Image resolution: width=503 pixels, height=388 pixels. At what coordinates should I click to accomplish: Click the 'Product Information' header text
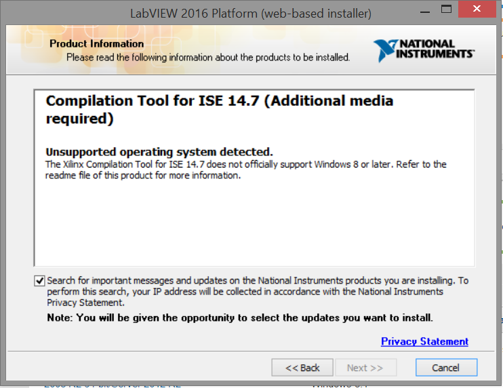[x=96, y=43]
